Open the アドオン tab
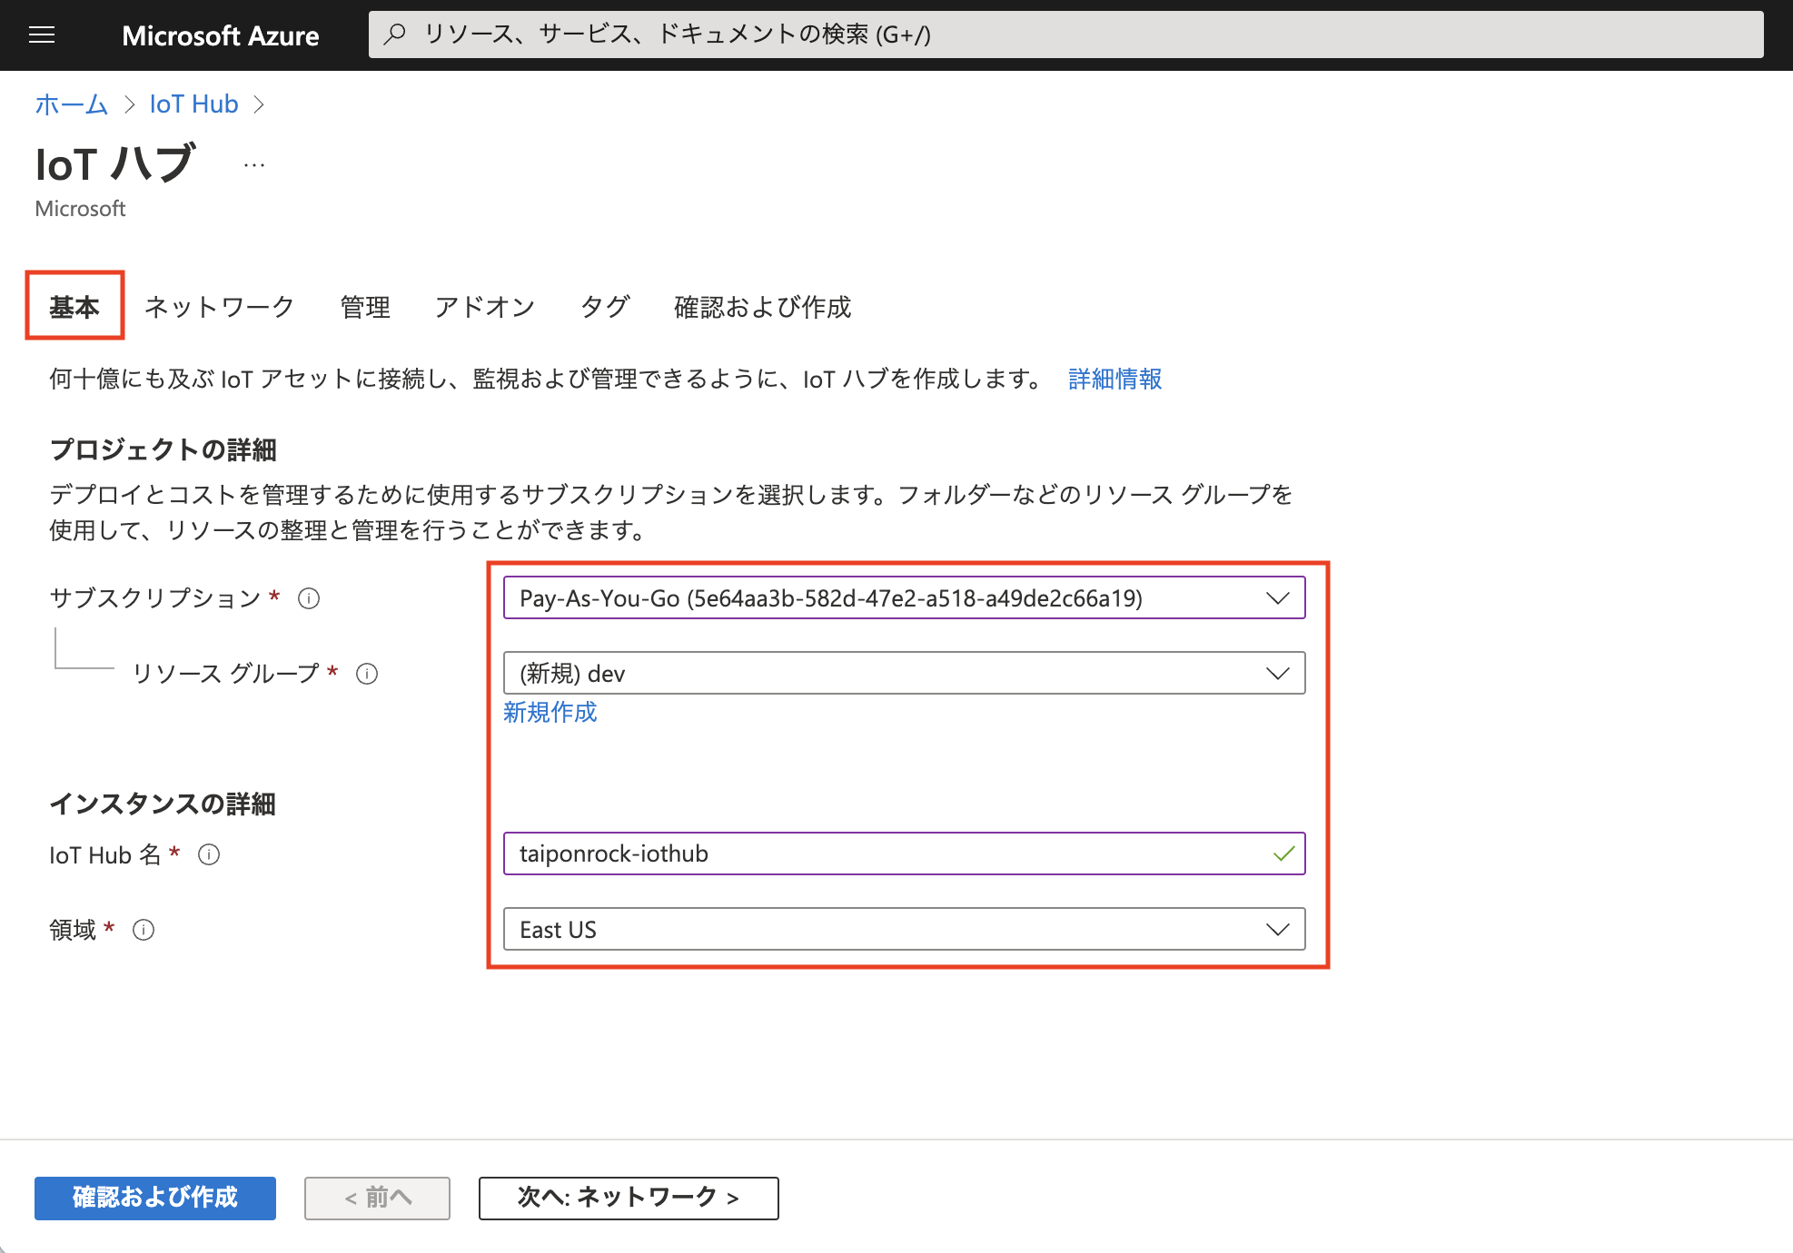Viewport: 1793px width, 1253px height. pos(485,307)
